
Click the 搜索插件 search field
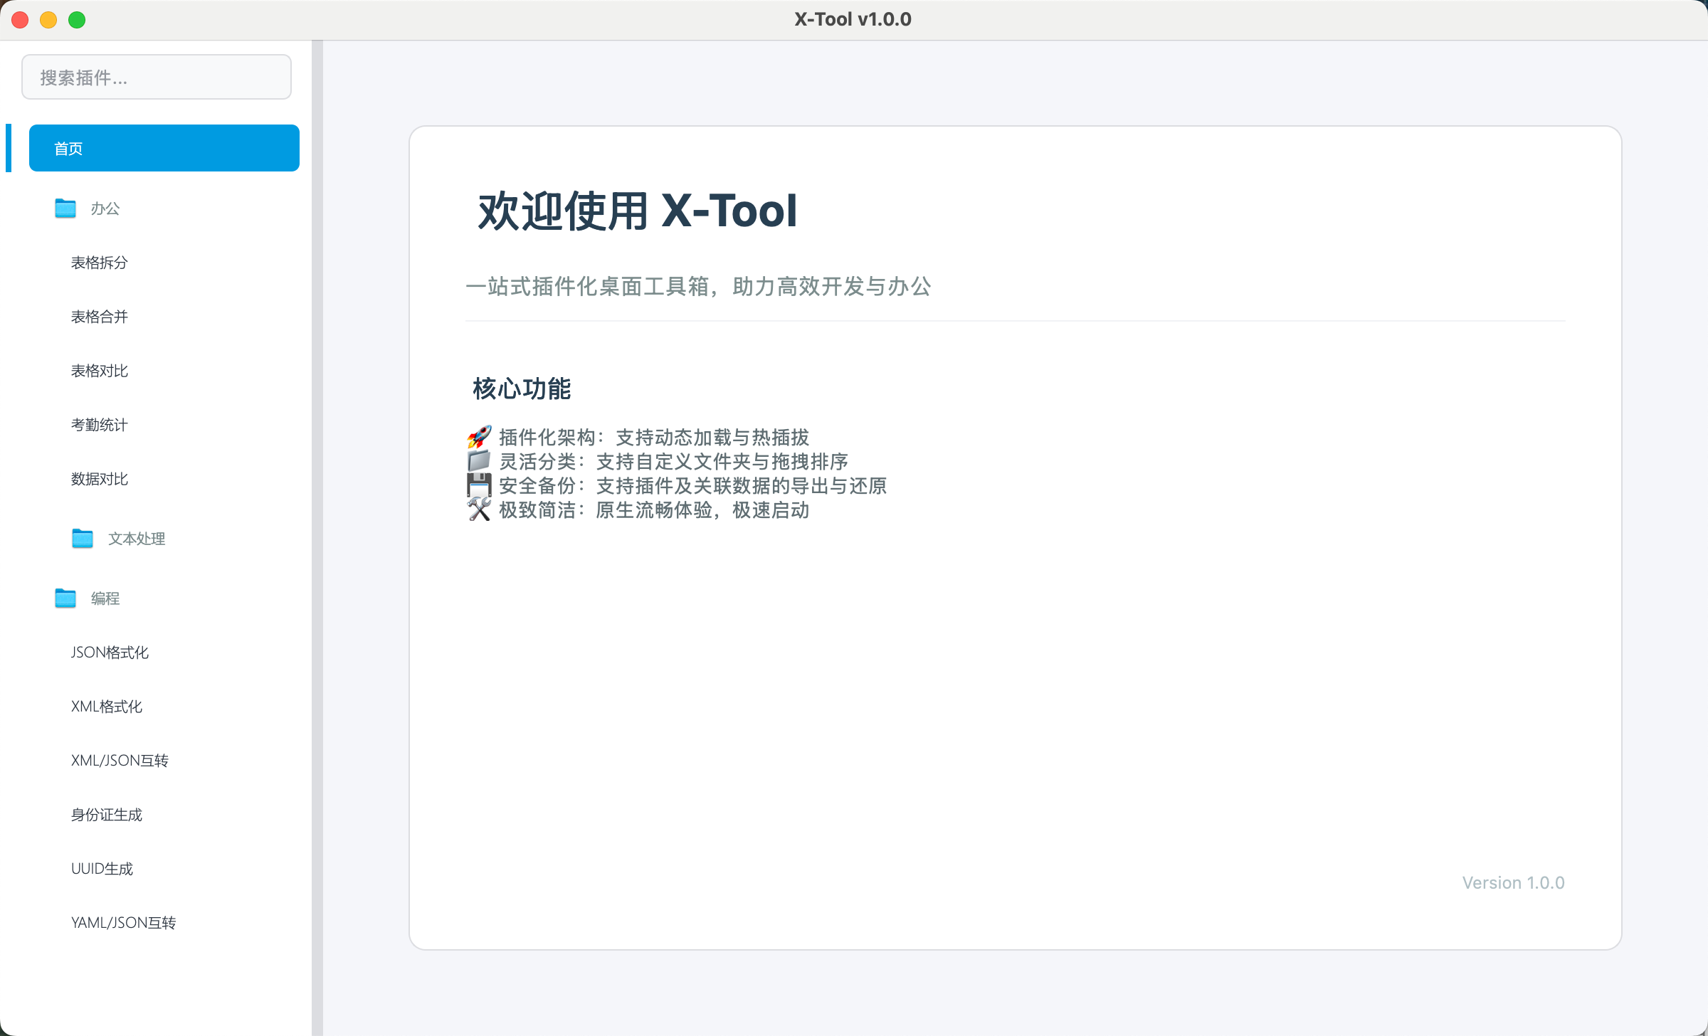pyautogui.click(x=157, y=77)
